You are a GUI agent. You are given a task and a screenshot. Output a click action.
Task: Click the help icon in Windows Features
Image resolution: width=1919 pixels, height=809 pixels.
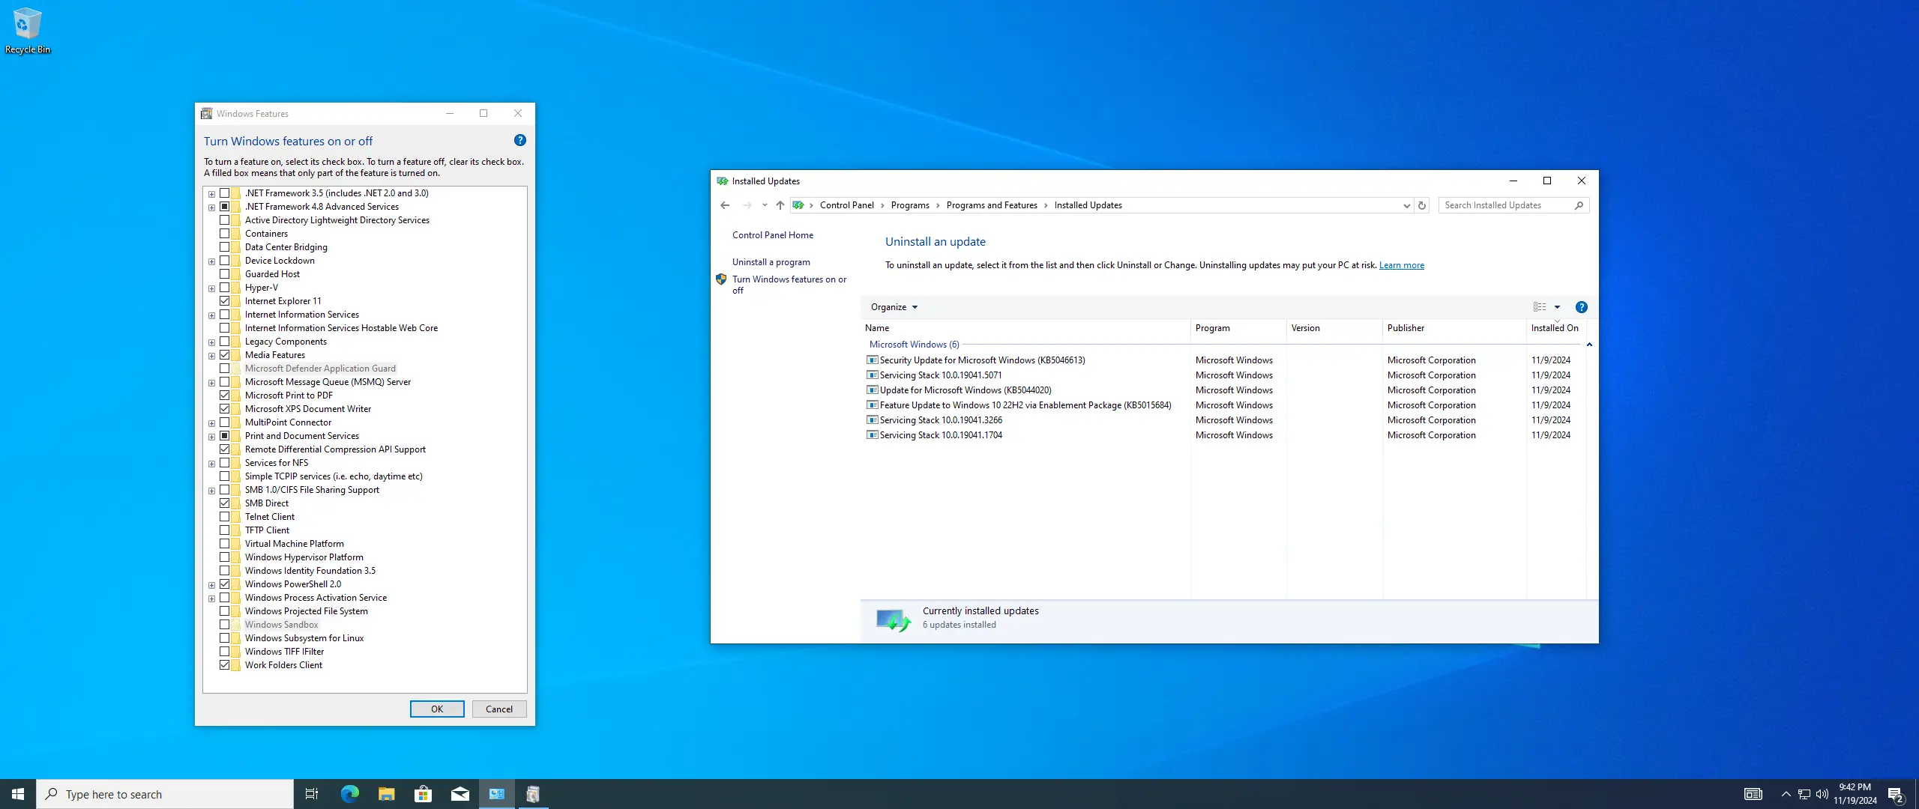point(519,141)
